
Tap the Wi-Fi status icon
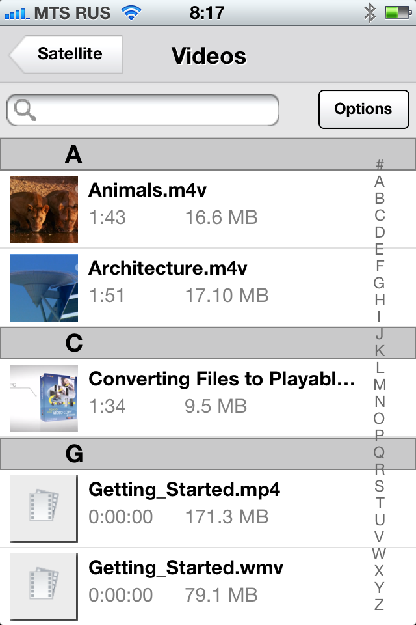click(x=132, y=12)
